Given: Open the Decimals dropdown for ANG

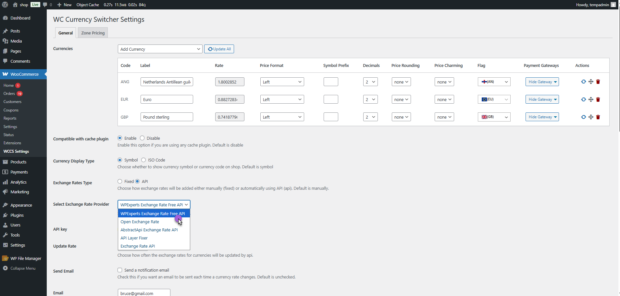Looking at the screenshot, I should (370, 82).
